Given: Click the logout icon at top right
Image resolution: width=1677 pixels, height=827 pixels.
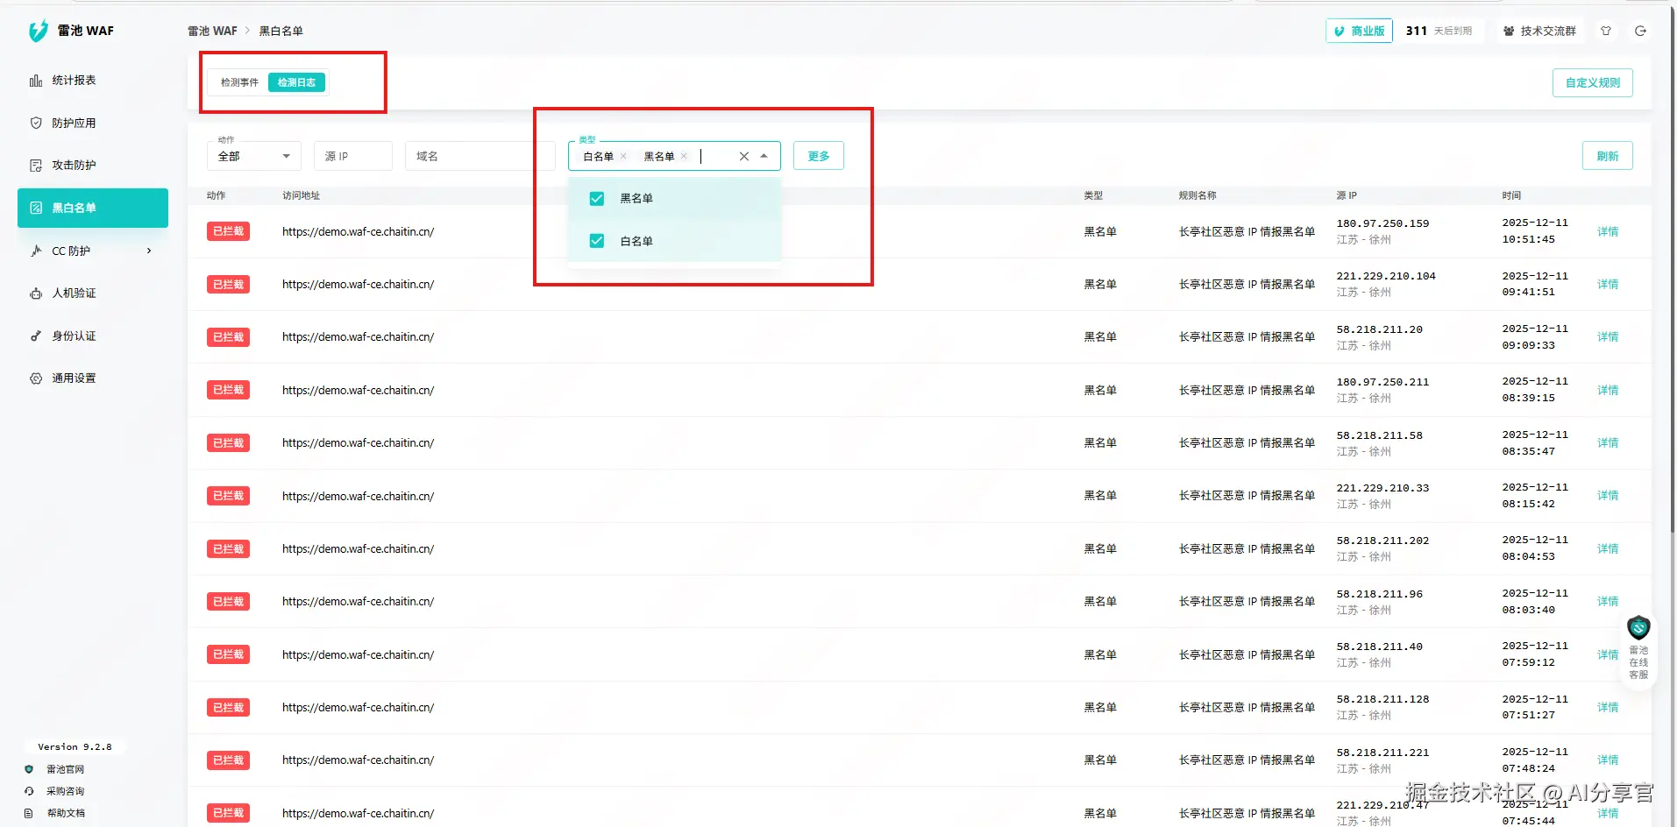Looking at the screenshot, I should 1640,31.
